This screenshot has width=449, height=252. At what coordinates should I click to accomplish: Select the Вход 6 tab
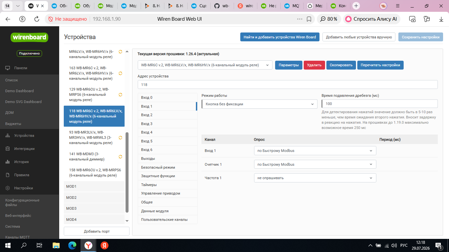(167, 150)
